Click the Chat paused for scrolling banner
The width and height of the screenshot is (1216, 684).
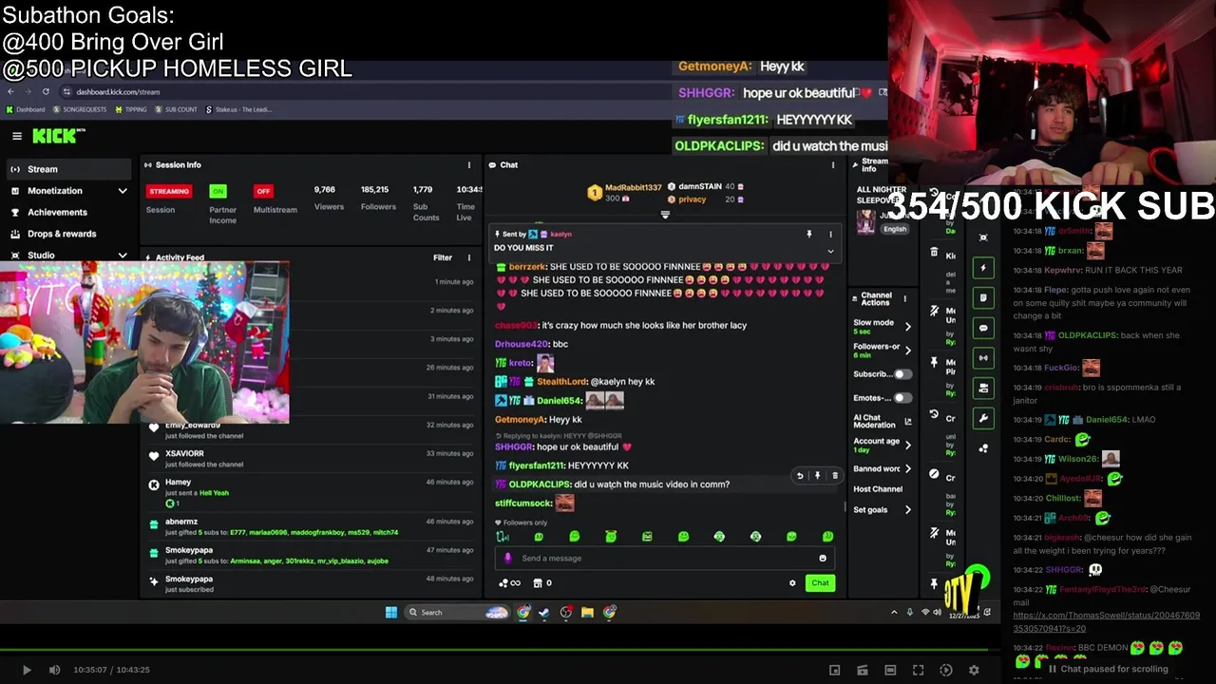pos(1108,669)
